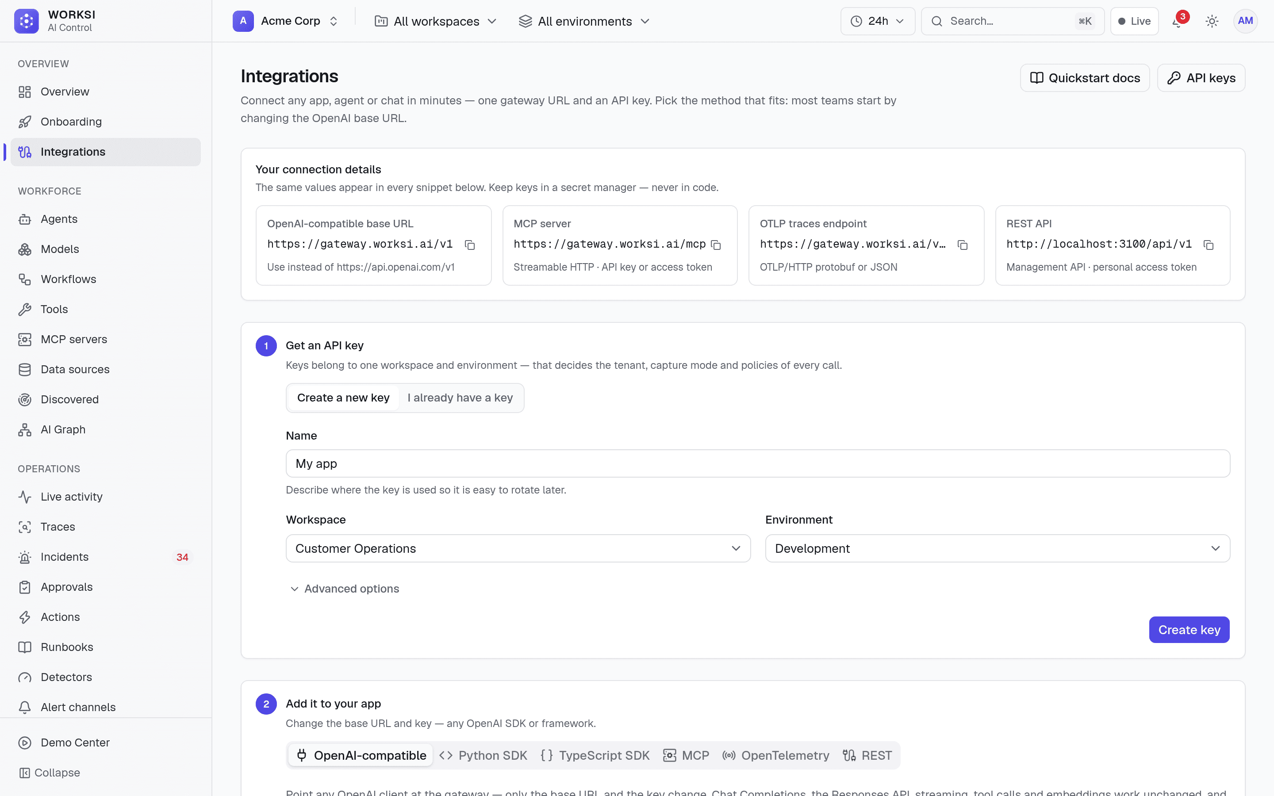Switch to I already have a key
1274x796 pixels.
460,398
